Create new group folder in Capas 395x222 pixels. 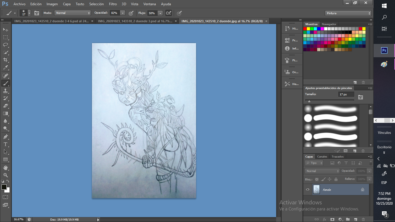tap(348, 219)
